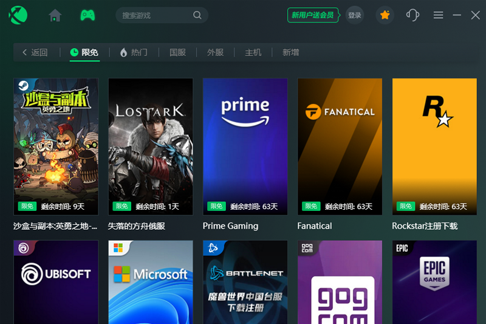This screenshot has width=486, height=324.
Task: Open the GOG.com card
Action: (x=340, y=282)
